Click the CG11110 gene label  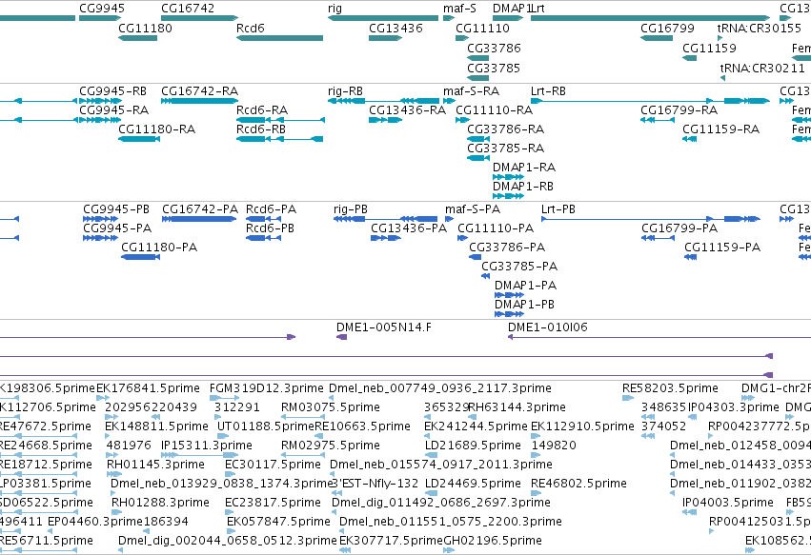point(482,28)
